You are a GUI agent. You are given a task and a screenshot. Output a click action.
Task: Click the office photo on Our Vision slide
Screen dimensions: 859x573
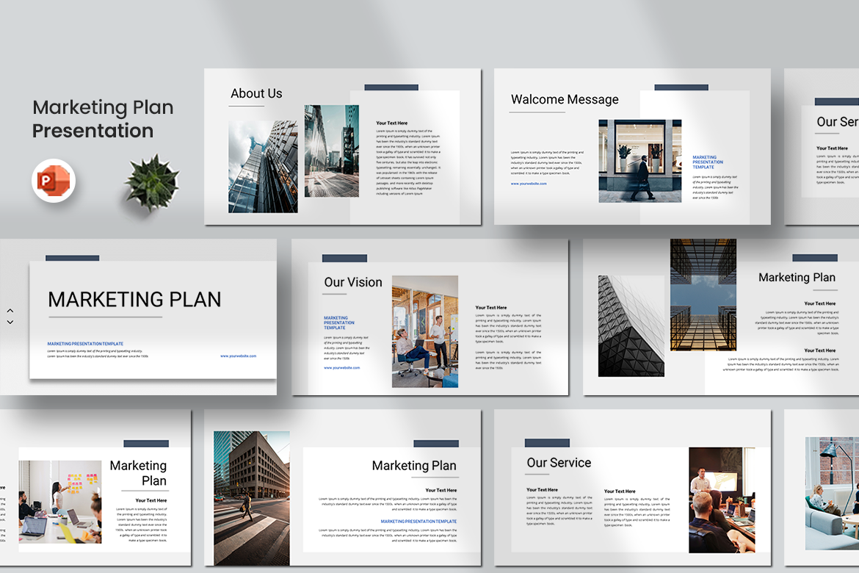point(425,332)
